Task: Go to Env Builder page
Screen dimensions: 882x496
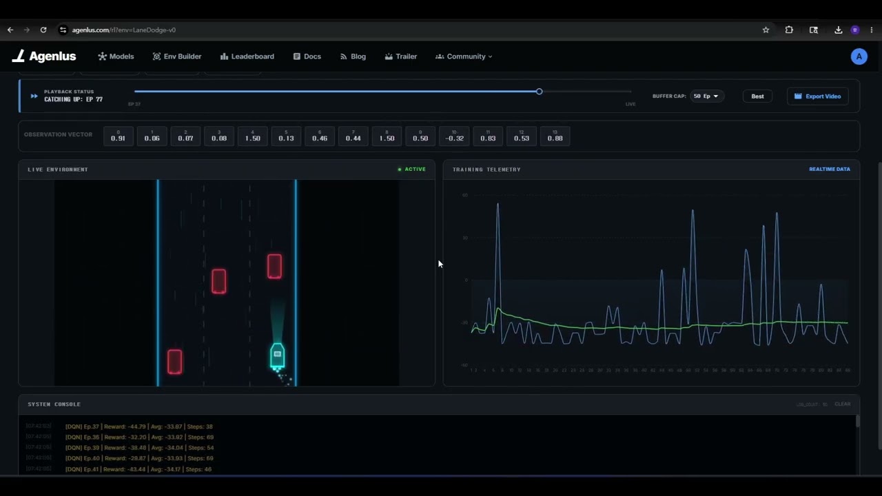Action: (x=177, y=56)
